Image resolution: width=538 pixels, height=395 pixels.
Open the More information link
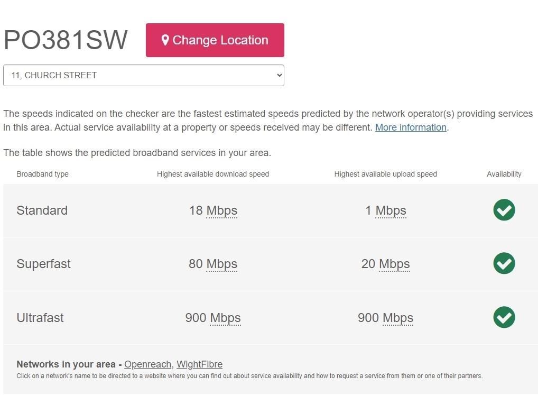(x=411, y=127)
